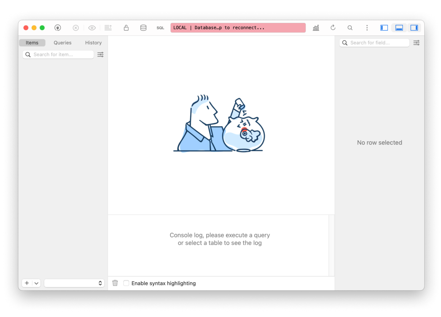The height and width of the screenshot is (317, 441).
Task: Open the SQL query editor button
Action: (x=160, y=28)
